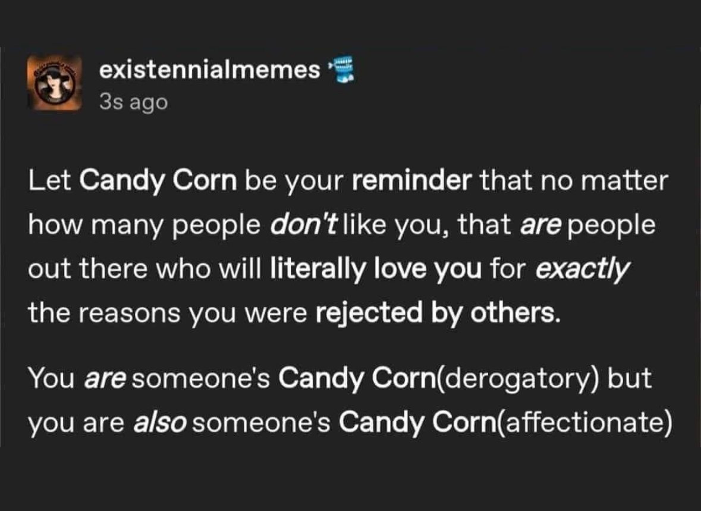
Task: Select bold "Candy Corn" before "(affectionate)"
Action: pyautogui.click(x=419, y=424)
